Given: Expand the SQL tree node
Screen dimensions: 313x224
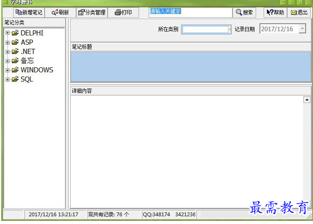Looking at the screenshot, I should point(8,80).
